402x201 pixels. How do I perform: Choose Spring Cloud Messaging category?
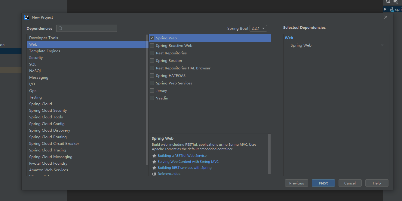coord(86,157)
